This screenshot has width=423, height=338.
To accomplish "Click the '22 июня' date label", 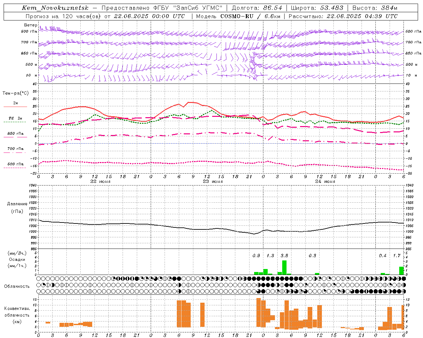I will [100, 182].
